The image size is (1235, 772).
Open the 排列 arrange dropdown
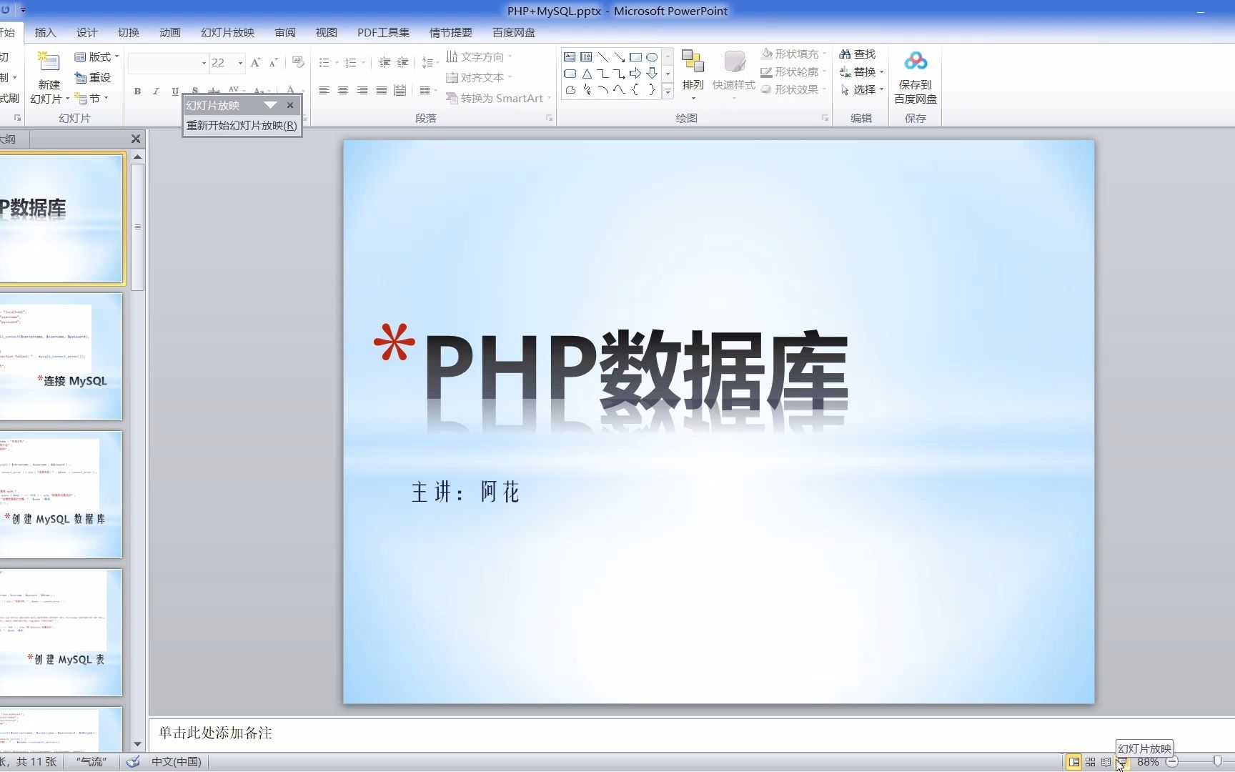(693, 75)
